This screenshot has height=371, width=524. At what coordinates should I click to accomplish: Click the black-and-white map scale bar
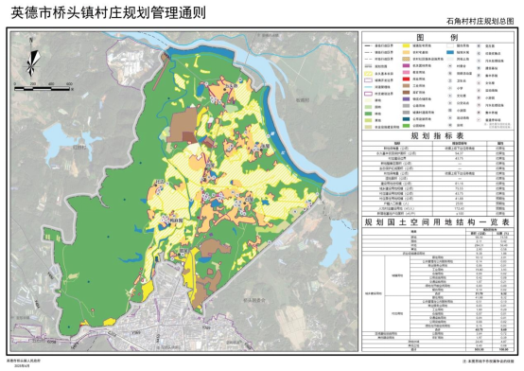point(43,89)
